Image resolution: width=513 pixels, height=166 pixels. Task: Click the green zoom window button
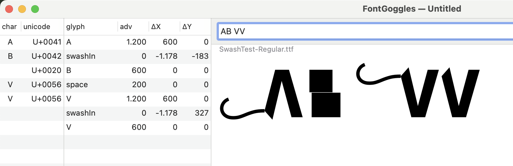pyautogui.click(x=35, y=9)
